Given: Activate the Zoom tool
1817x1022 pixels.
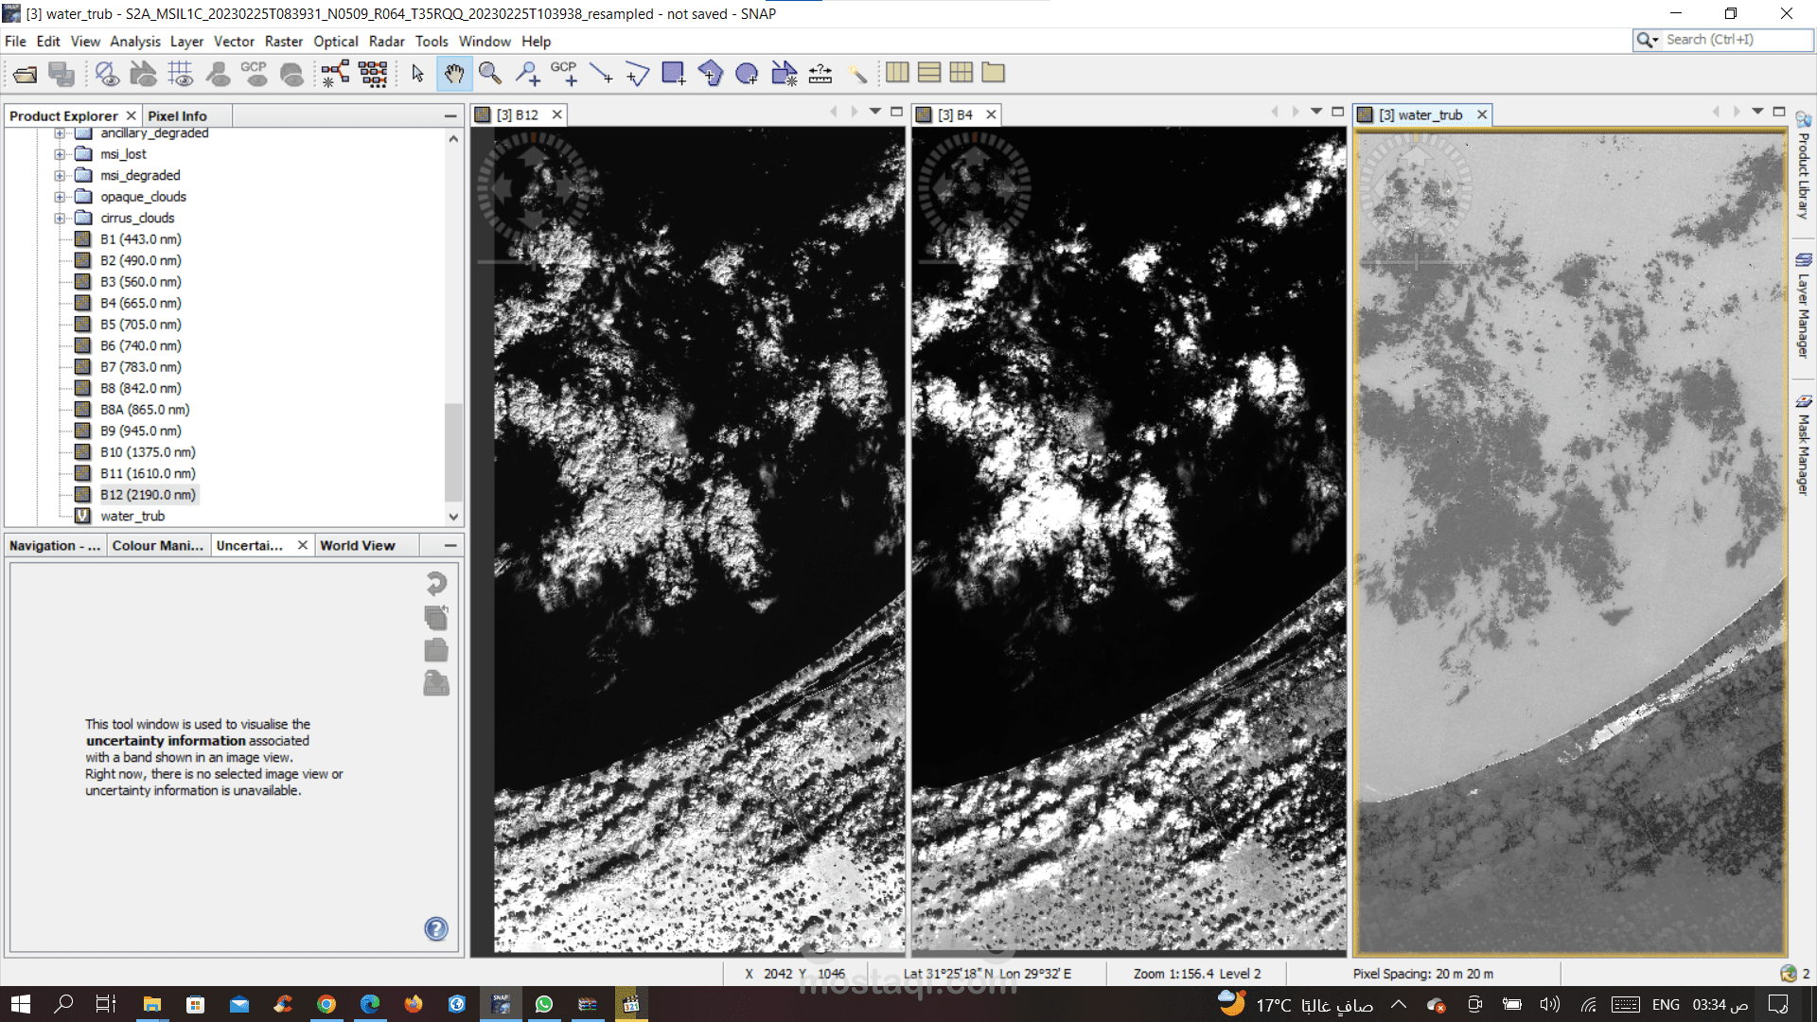Looking at the screenshot, I should [x=489, y=73].
